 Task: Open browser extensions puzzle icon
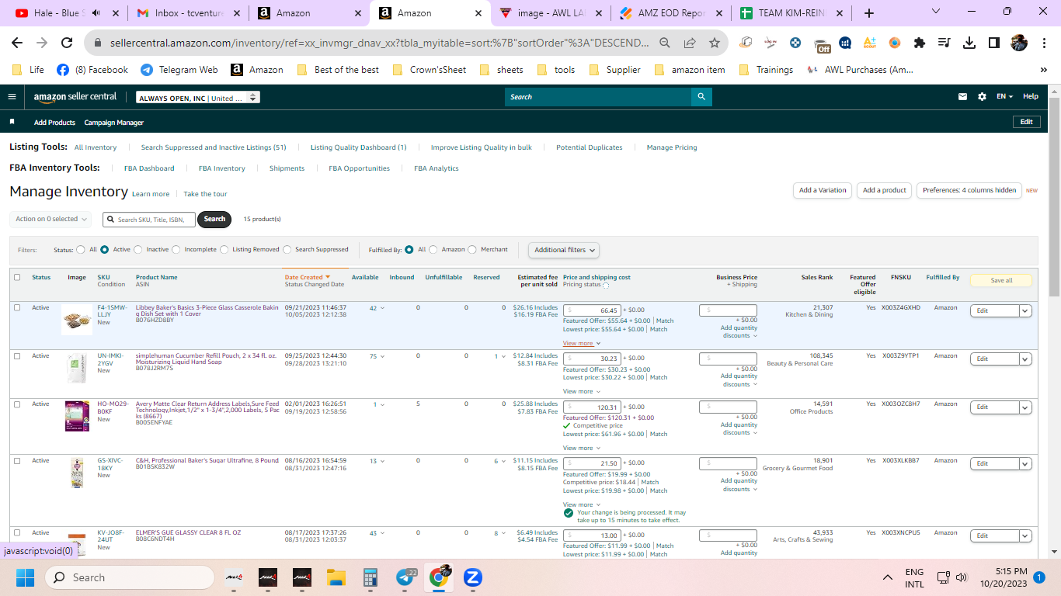click(920, 43)
